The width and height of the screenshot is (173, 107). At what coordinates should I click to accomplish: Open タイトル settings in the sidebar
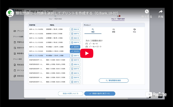pos(19,70)
